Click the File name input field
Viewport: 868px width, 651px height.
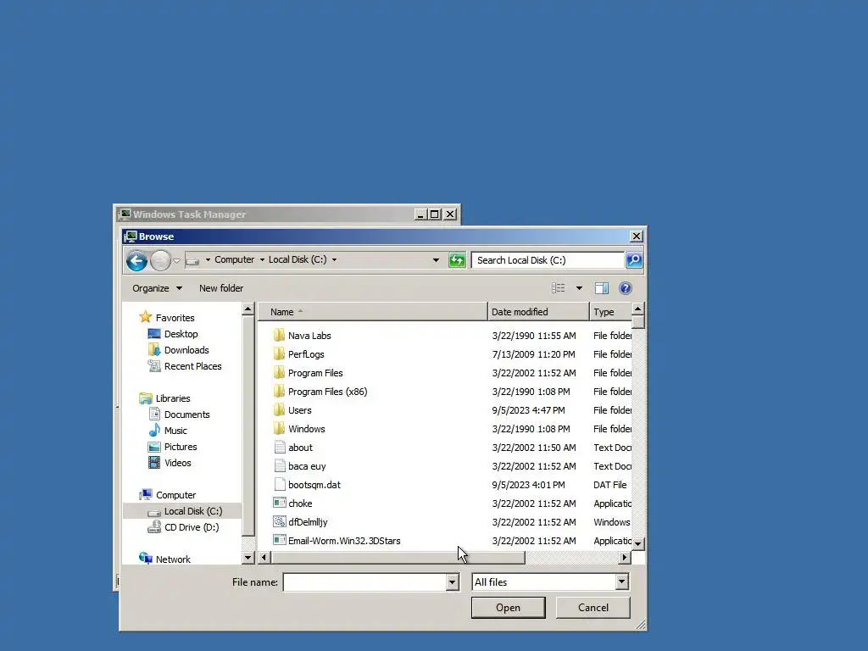click(x=364, y=581)
